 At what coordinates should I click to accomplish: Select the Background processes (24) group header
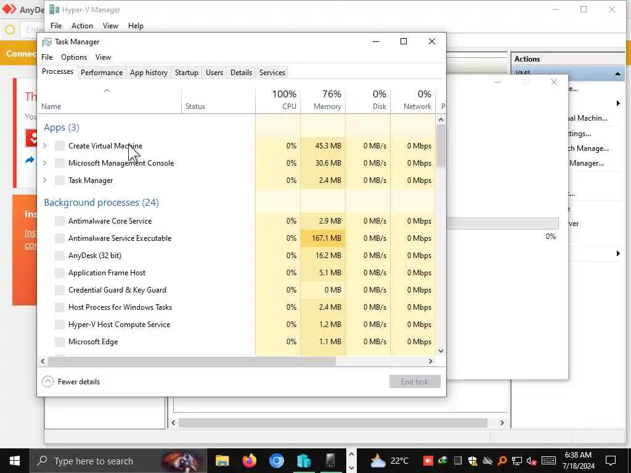(x=101, y=202)
